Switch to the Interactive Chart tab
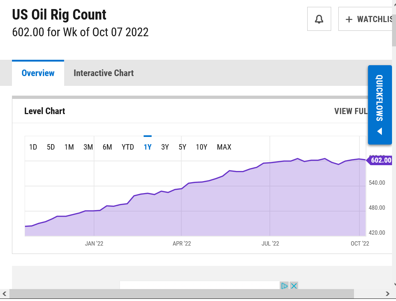Viewport: 396px width, 301px height. click(104, 73)
